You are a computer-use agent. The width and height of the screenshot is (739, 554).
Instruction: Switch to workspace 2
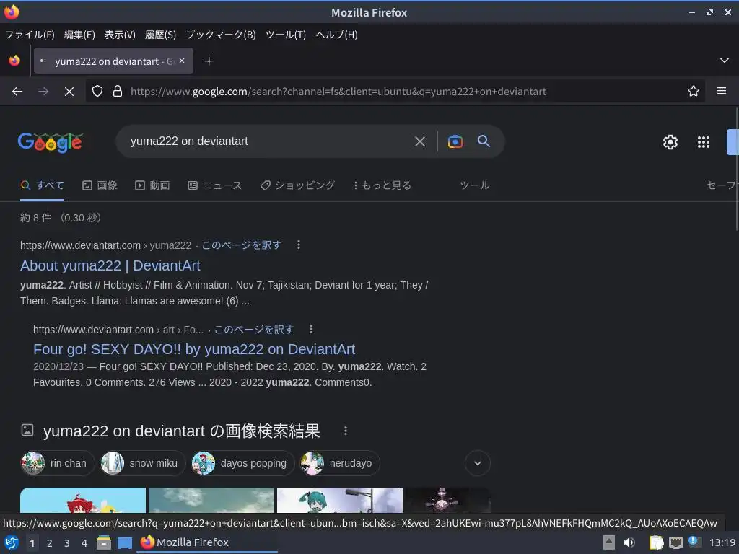tap(49, 543)
